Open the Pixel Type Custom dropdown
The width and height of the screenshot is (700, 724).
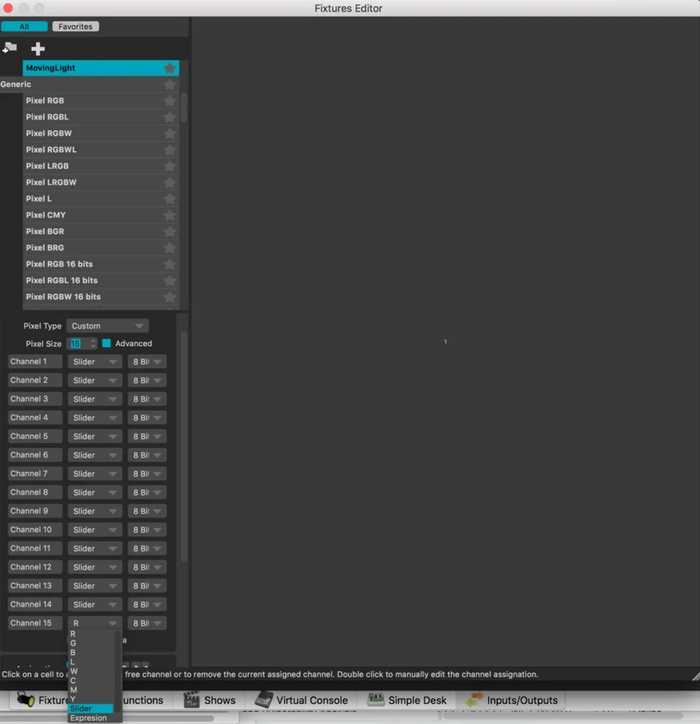pyautogui.click(x=107, y=326)
